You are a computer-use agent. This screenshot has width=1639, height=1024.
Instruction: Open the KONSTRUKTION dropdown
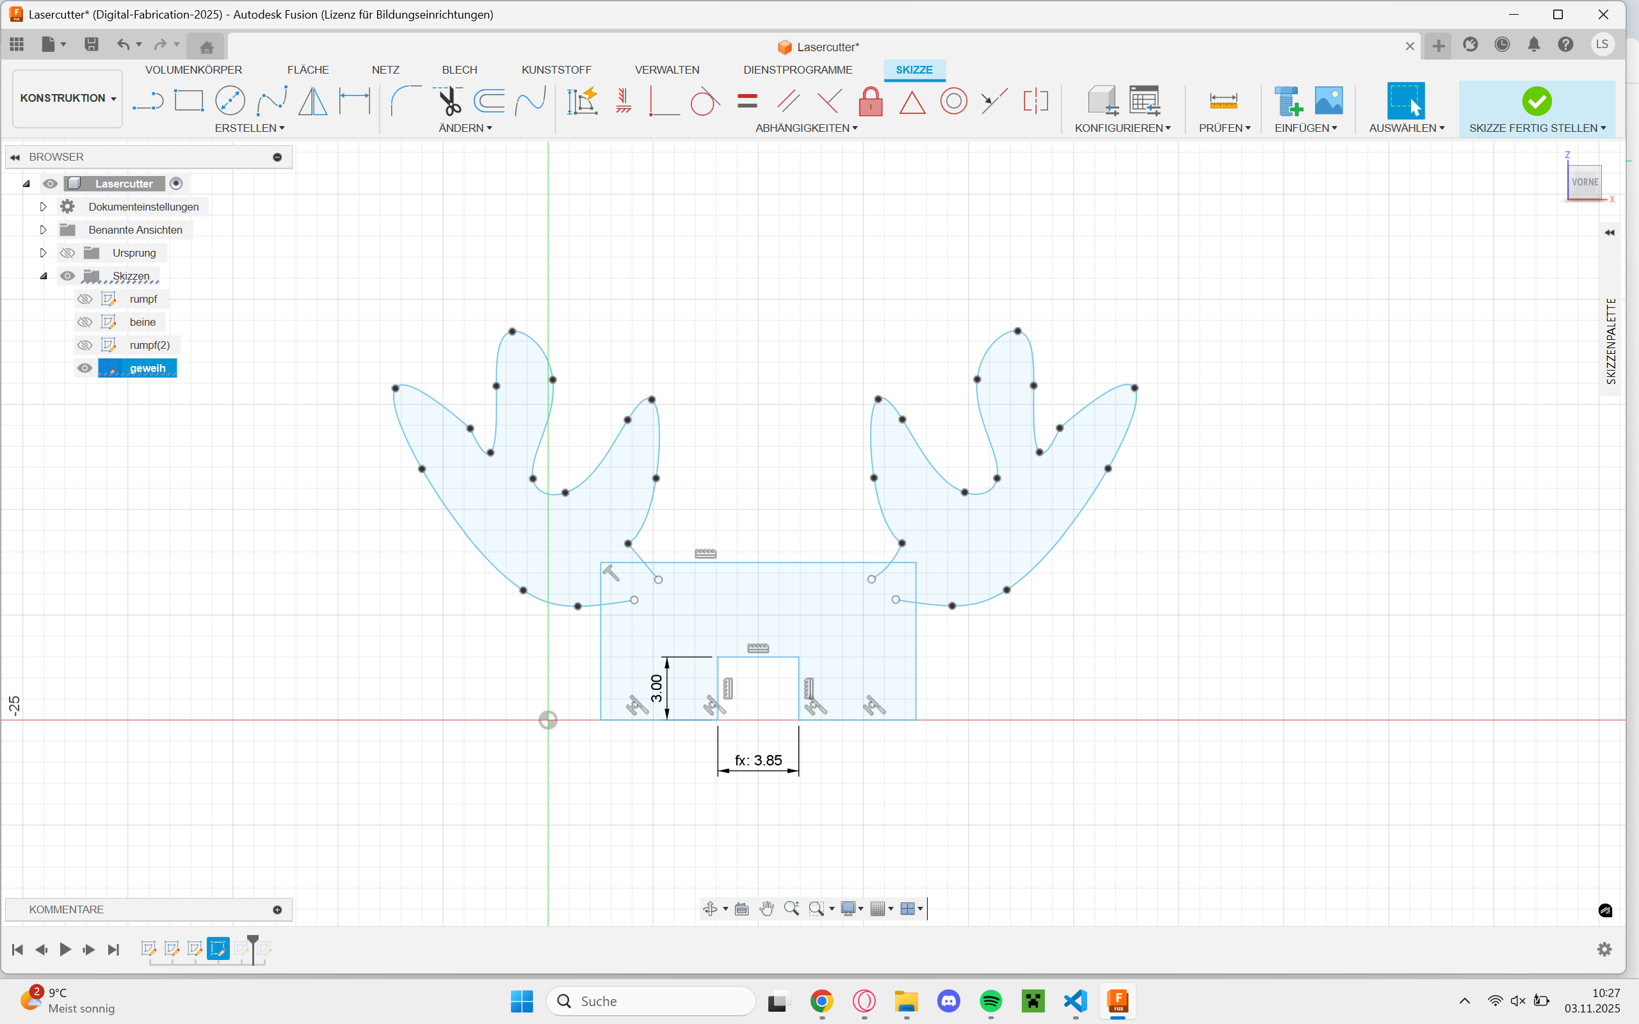pos(67,98)
